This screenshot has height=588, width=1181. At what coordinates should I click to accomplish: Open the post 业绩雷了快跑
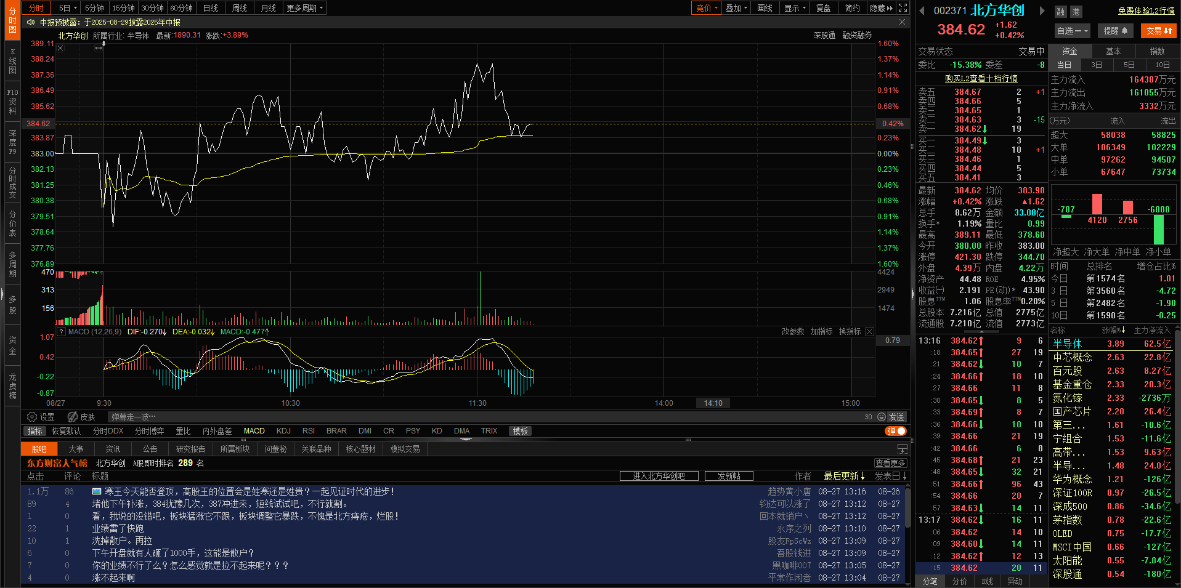click(x=118, y=528)
